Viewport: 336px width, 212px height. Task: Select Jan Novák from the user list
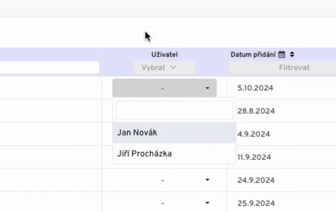tap(174, 132)
